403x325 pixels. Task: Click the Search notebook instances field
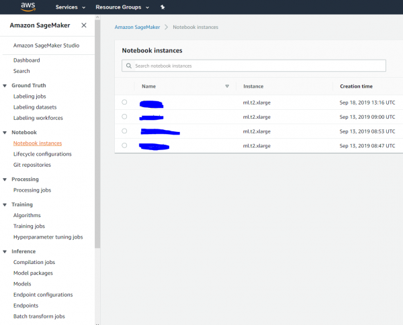[x=254, y=66]
